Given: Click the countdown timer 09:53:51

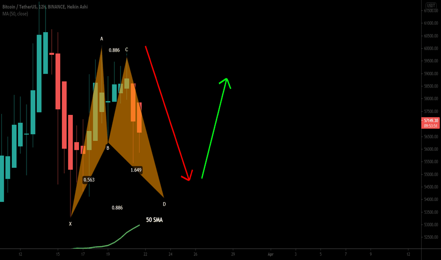Looking at the screenshot, I should pyautogui.click(x=431, y=126).
